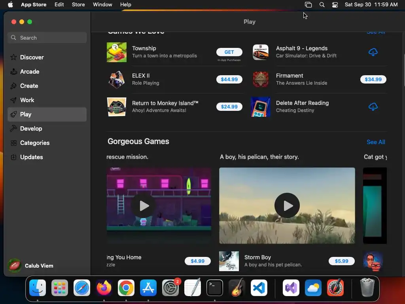Click the Gorgeous Games heading
405x304 pixels.
click(138, 141)
